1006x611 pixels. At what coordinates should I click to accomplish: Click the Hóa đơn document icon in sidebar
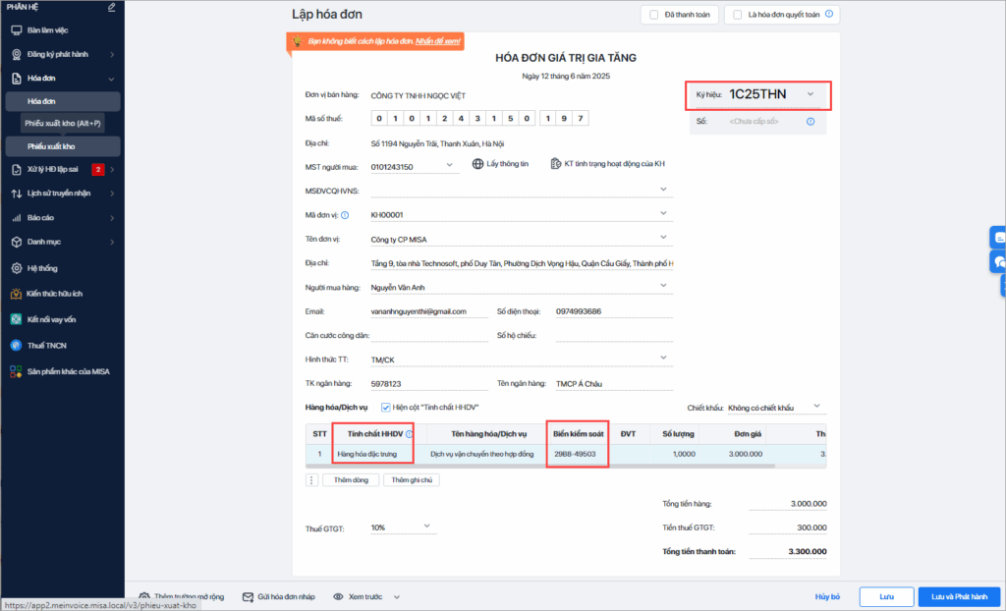coord(17,79)
